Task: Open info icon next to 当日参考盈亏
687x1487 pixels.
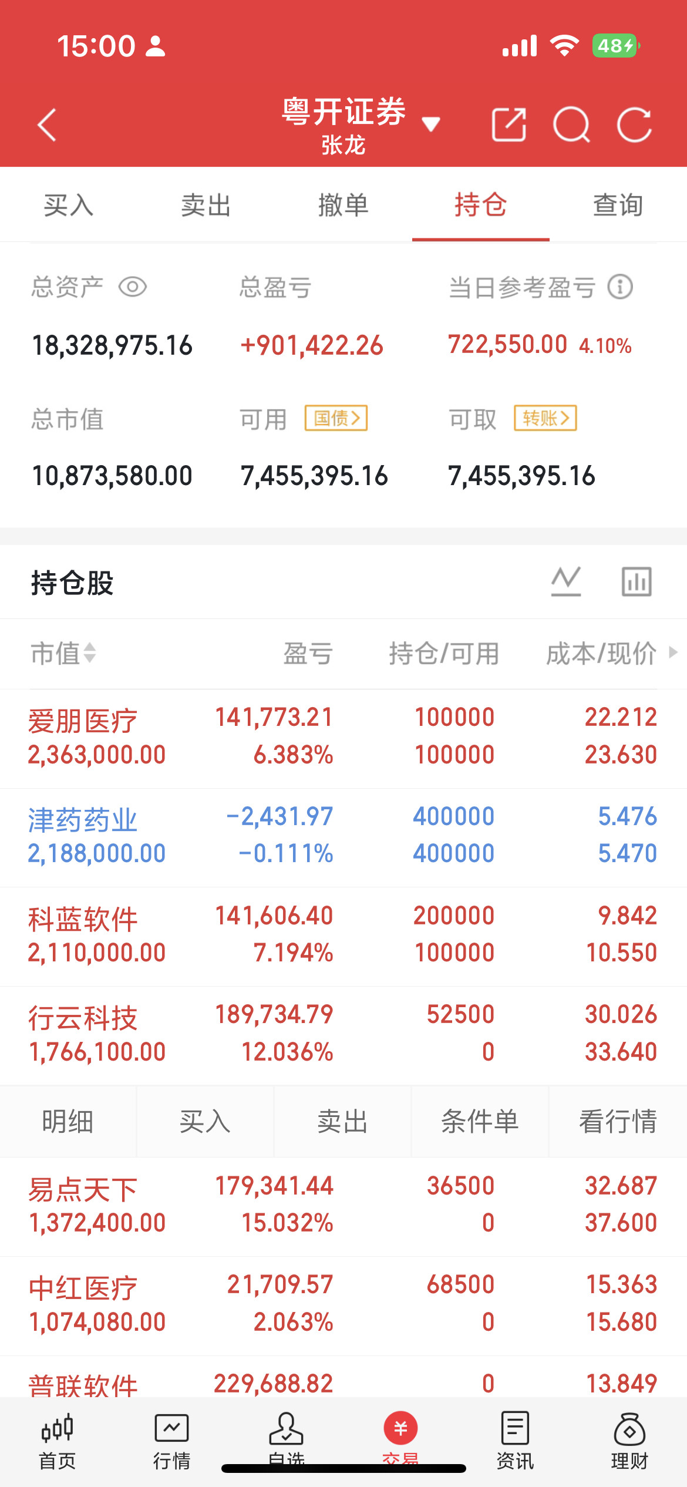Action: [x=620, y=287]
